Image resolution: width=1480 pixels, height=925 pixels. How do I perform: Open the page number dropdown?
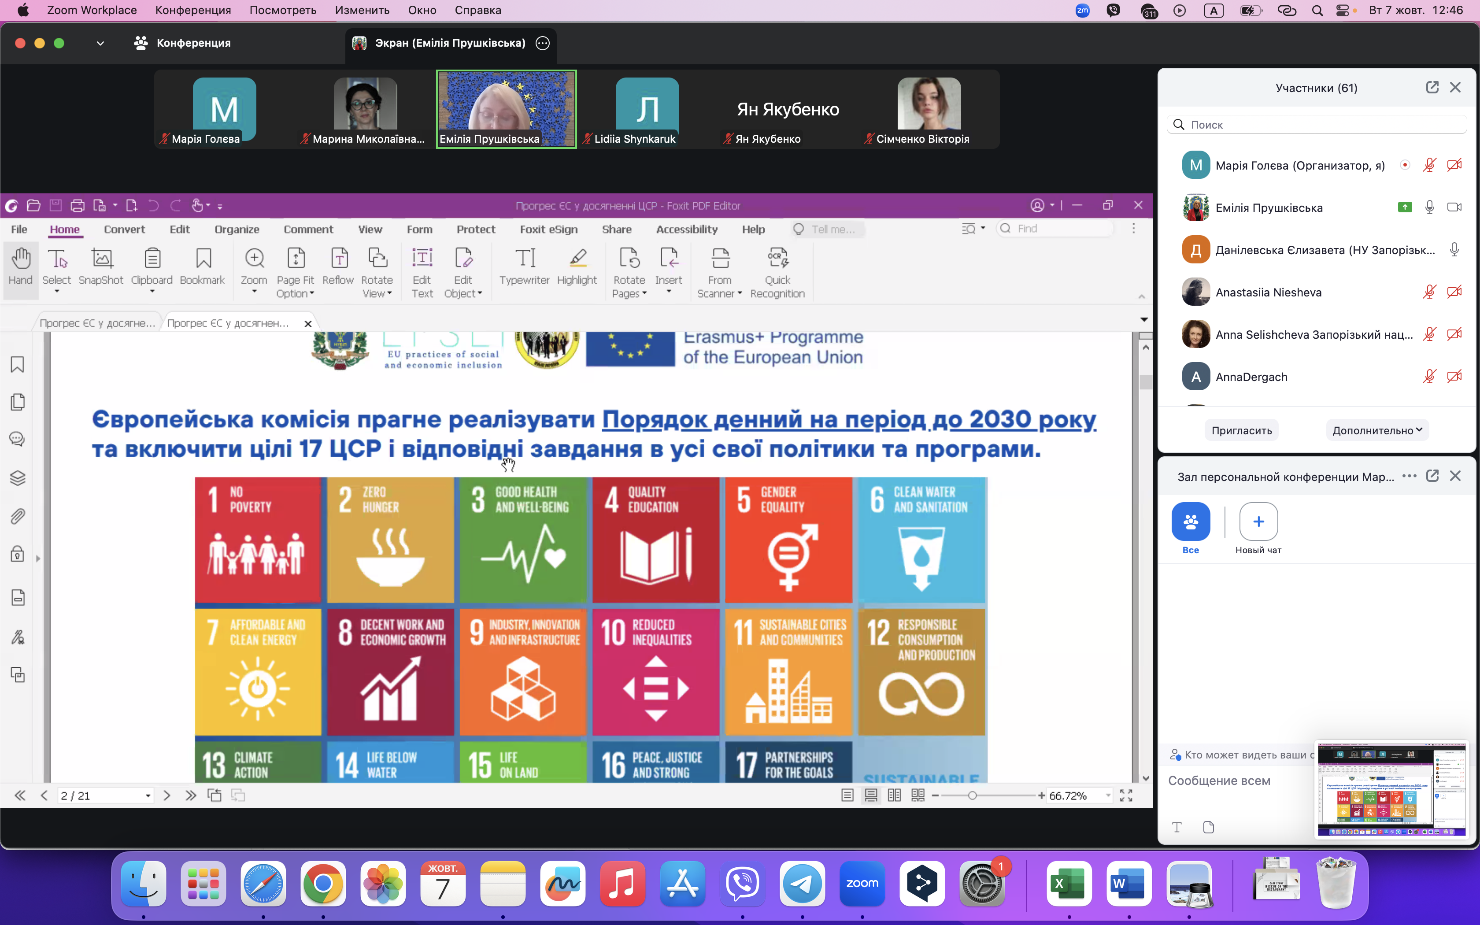(148, 796)
